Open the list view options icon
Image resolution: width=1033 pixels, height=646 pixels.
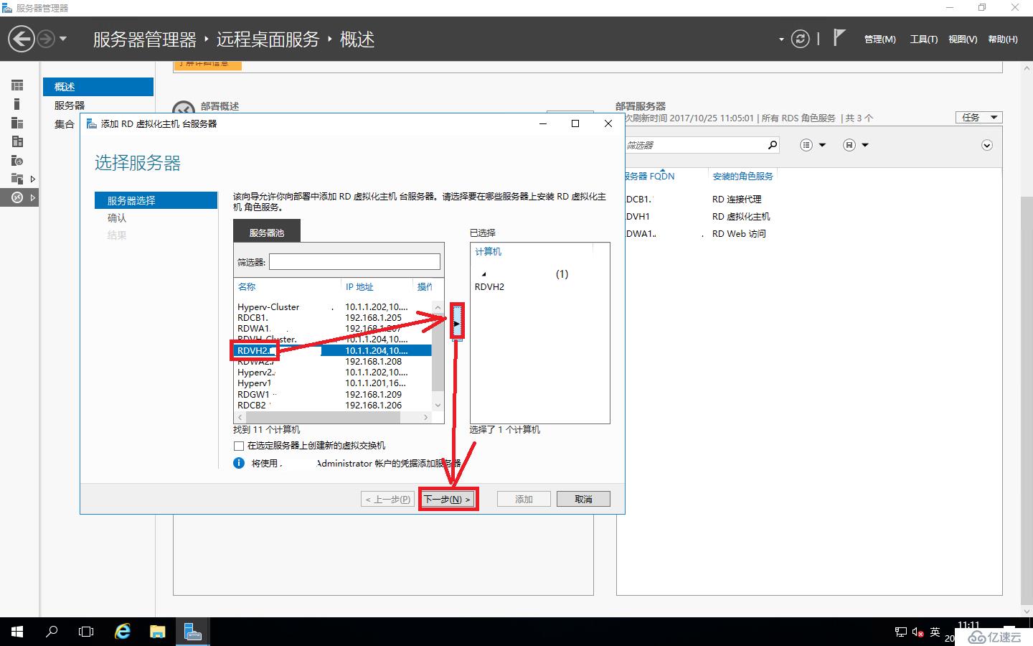coord(806,145)
